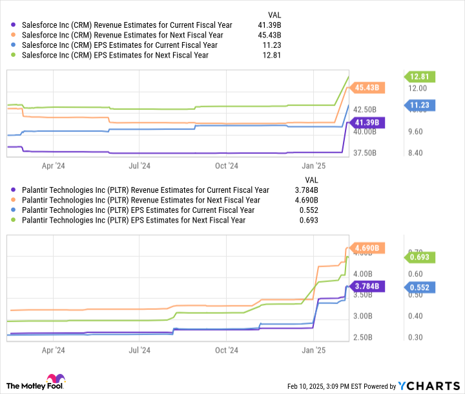Click purple dot for PLTR current revenue
The height and width of the screenshot is (394, 465).
click(13, 190)
